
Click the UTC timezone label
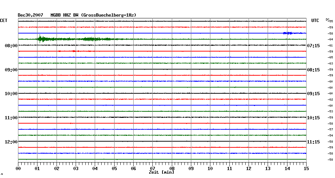[x=315, y=21]
